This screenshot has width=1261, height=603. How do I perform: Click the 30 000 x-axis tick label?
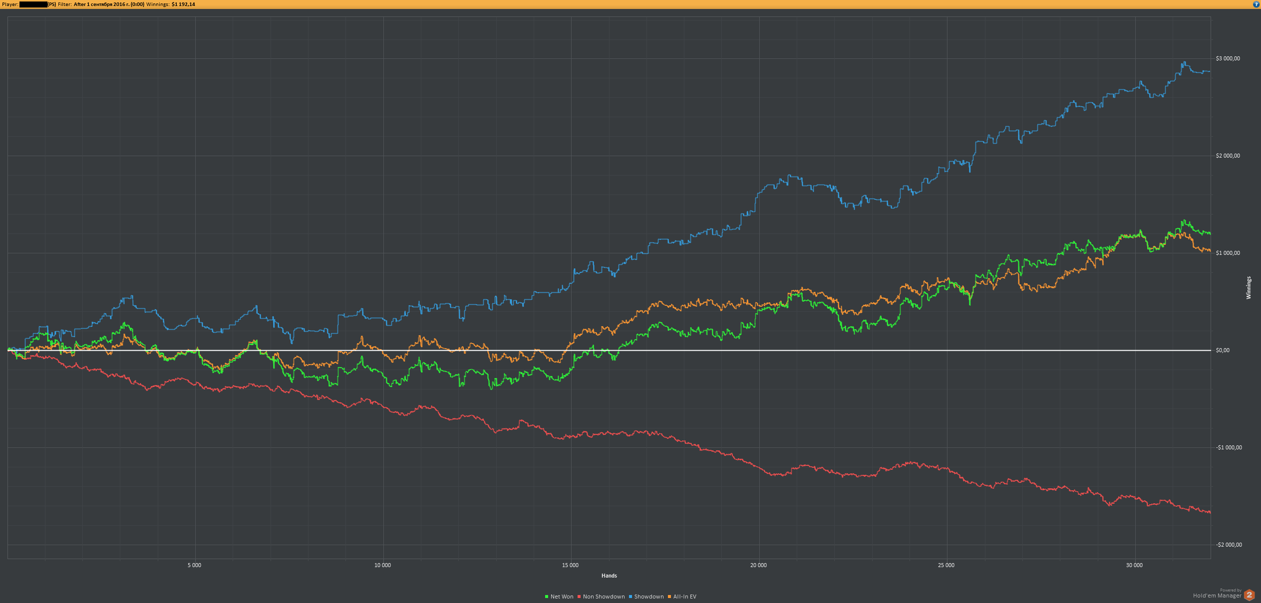click(1134, 565)
